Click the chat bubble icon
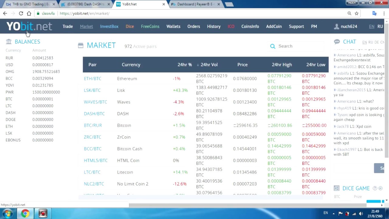389x219 pixels. 337,42
